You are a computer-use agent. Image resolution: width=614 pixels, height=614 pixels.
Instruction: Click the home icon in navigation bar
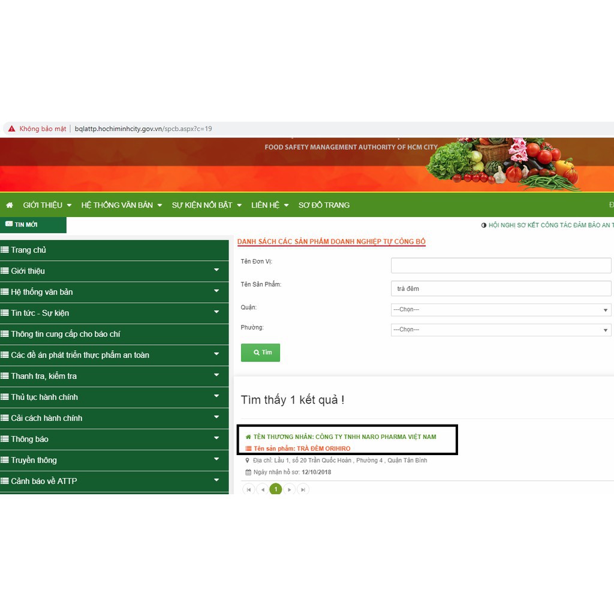9,205
